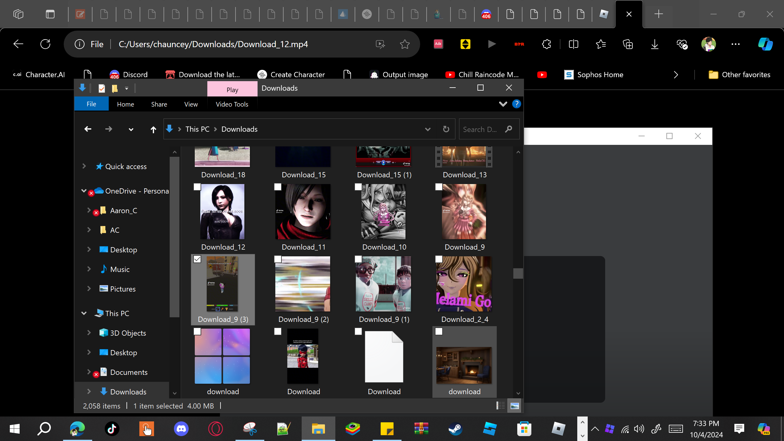Check the Download_12 file checkbox
784x441 pixels.
click(x=197, y=187)
